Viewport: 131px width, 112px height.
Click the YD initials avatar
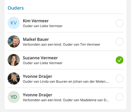pyautogui.click(x=14, y=97)
